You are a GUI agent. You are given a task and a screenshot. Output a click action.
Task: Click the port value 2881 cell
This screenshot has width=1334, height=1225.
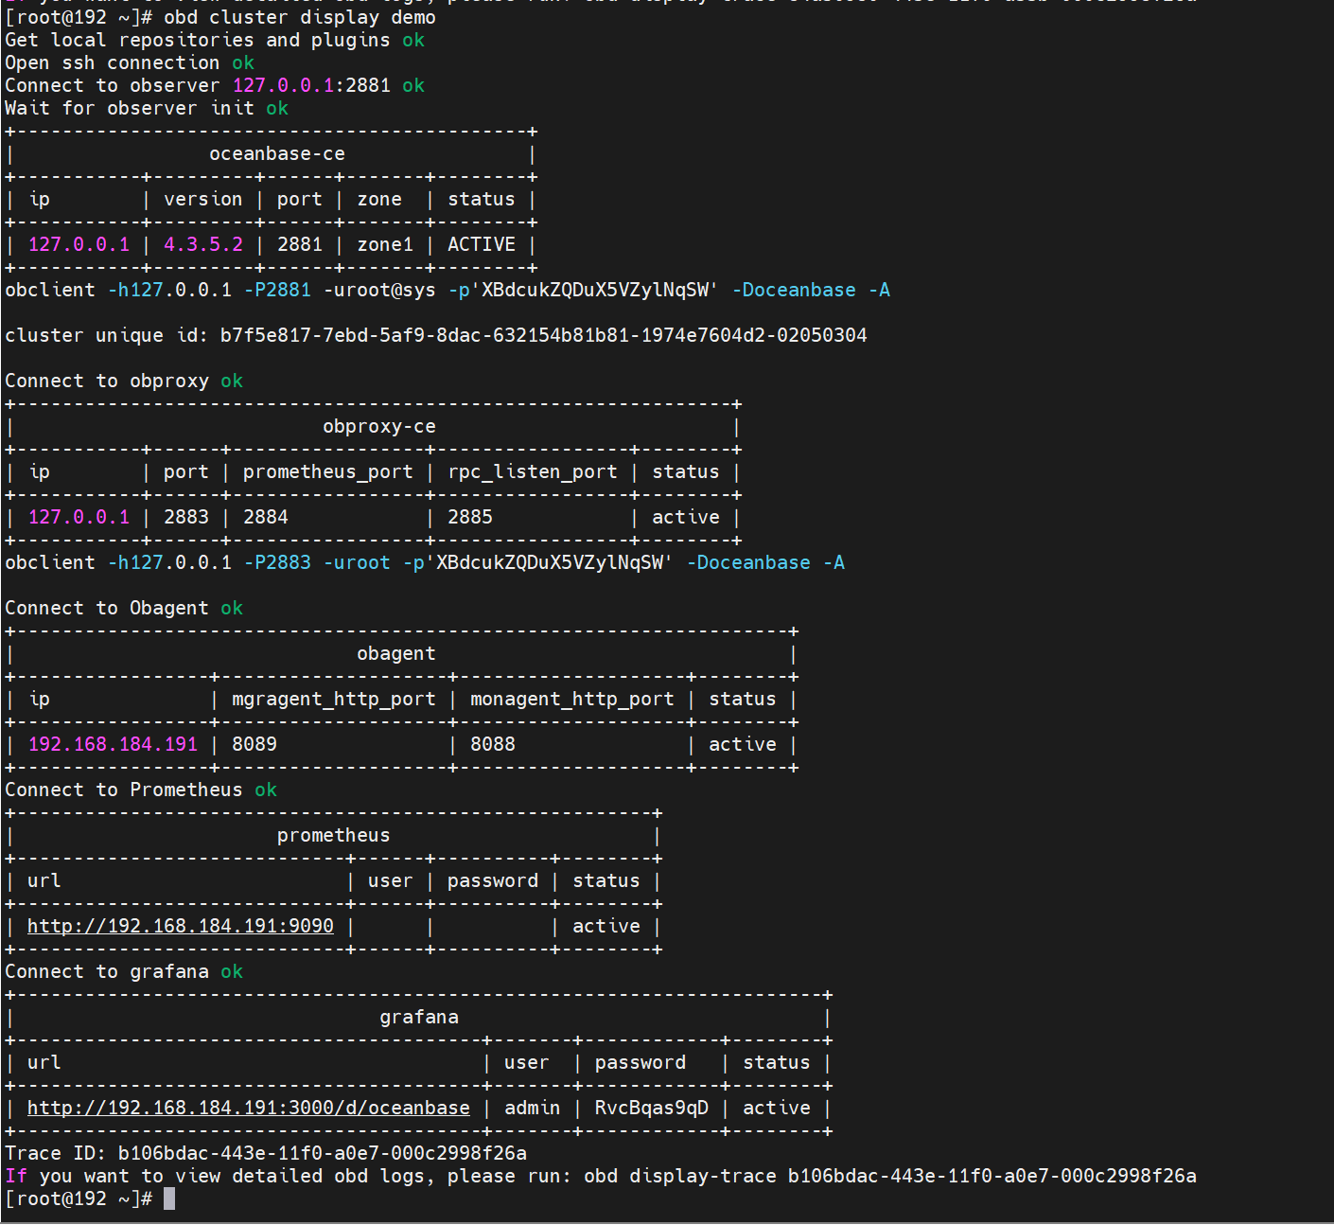coord(300,244)
